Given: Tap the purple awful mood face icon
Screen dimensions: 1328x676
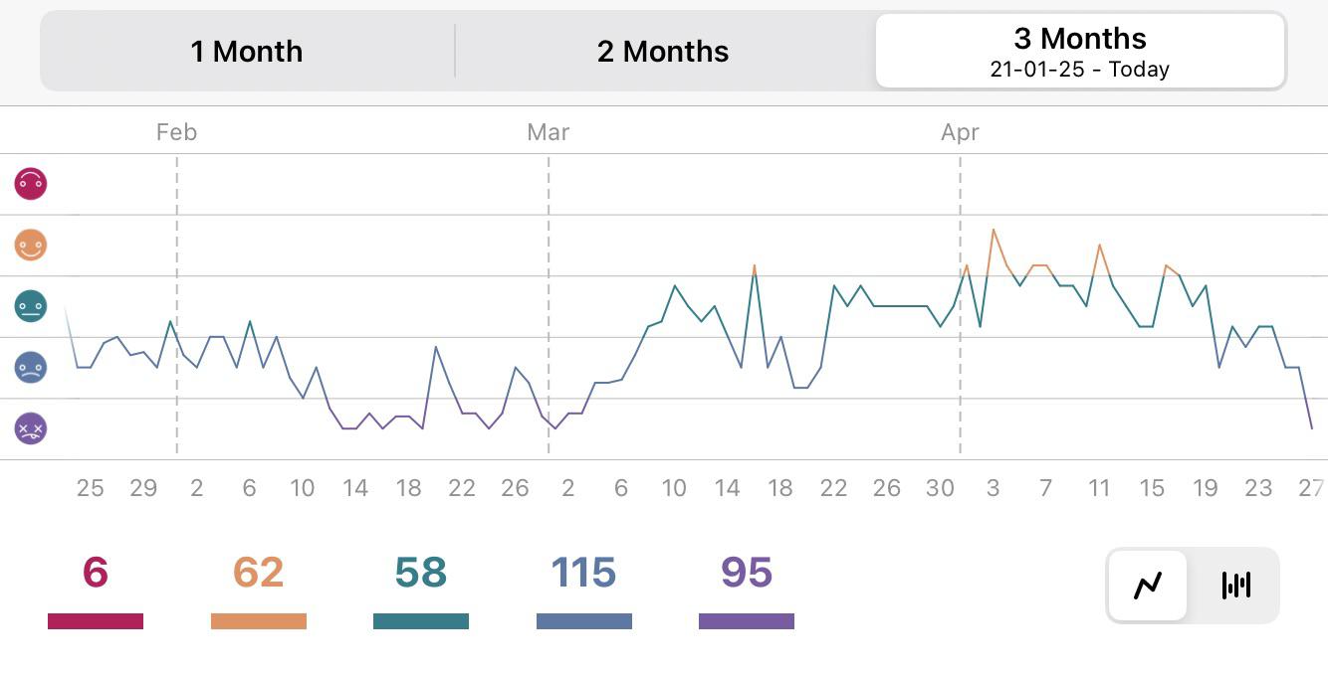Looking at the screenshot, I should coord(31,428).
